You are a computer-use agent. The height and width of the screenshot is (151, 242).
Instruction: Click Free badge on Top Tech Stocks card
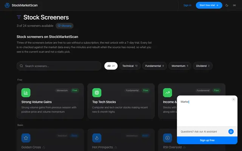[x=146, y=91]
